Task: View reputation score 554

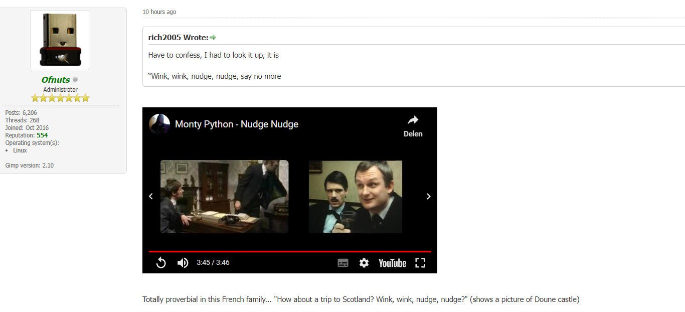Action: pyautogui.click(x=42, y=135)
